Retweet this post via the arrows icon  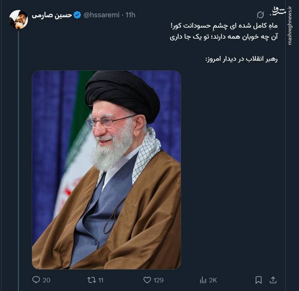point(92,280)
